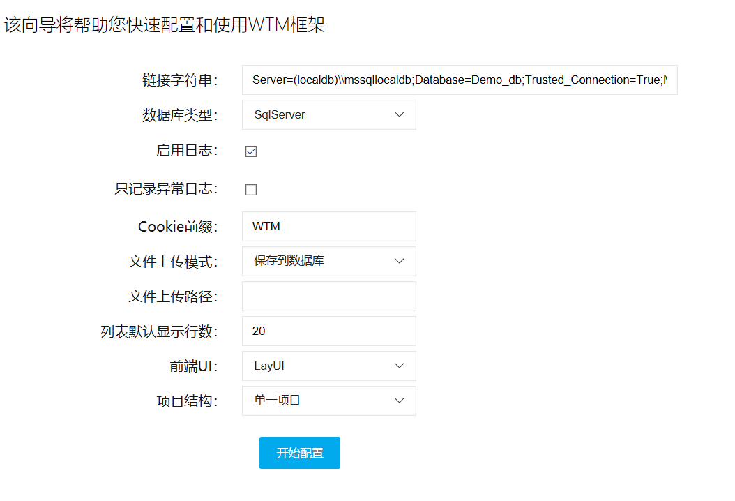Expand the 前端UI LayUI dropdown

coord(328,366)
